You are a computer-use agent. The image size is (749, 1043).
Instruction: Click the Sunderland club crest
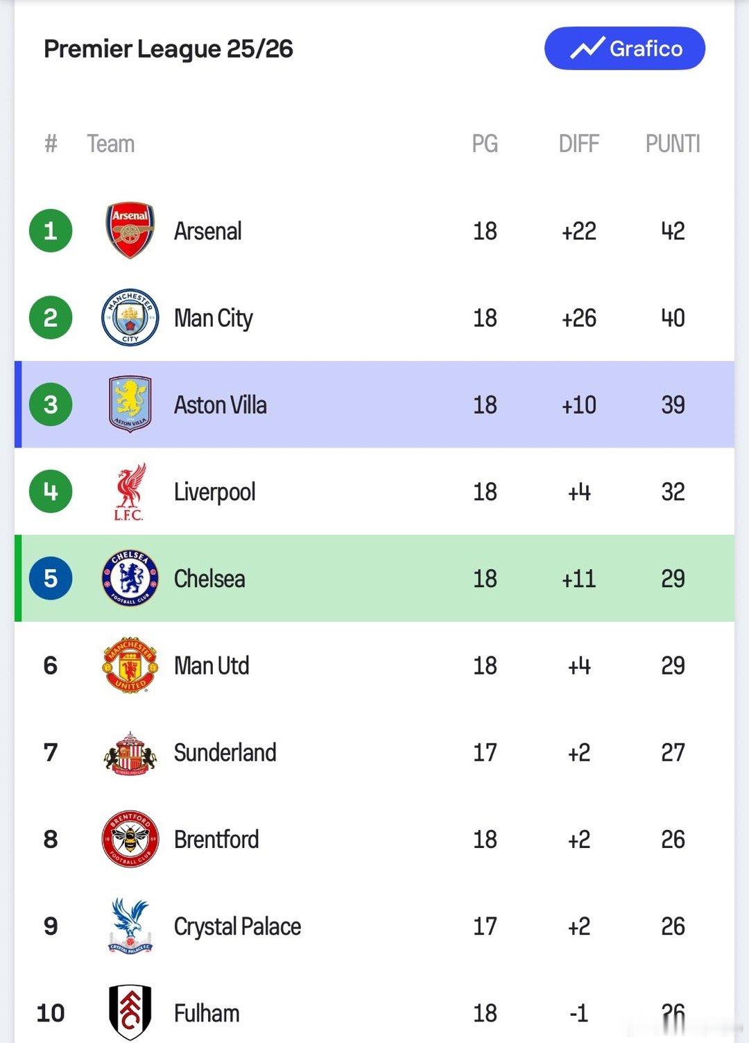(130, 753)
